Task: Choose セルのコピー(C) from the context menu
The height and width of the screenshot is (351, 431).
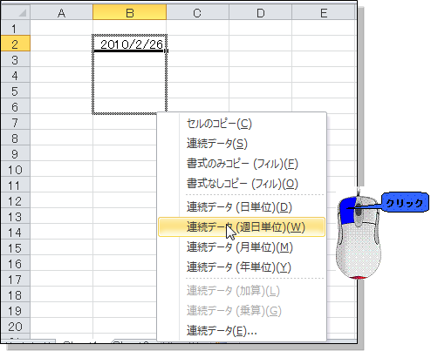Action: coord(242,124)
